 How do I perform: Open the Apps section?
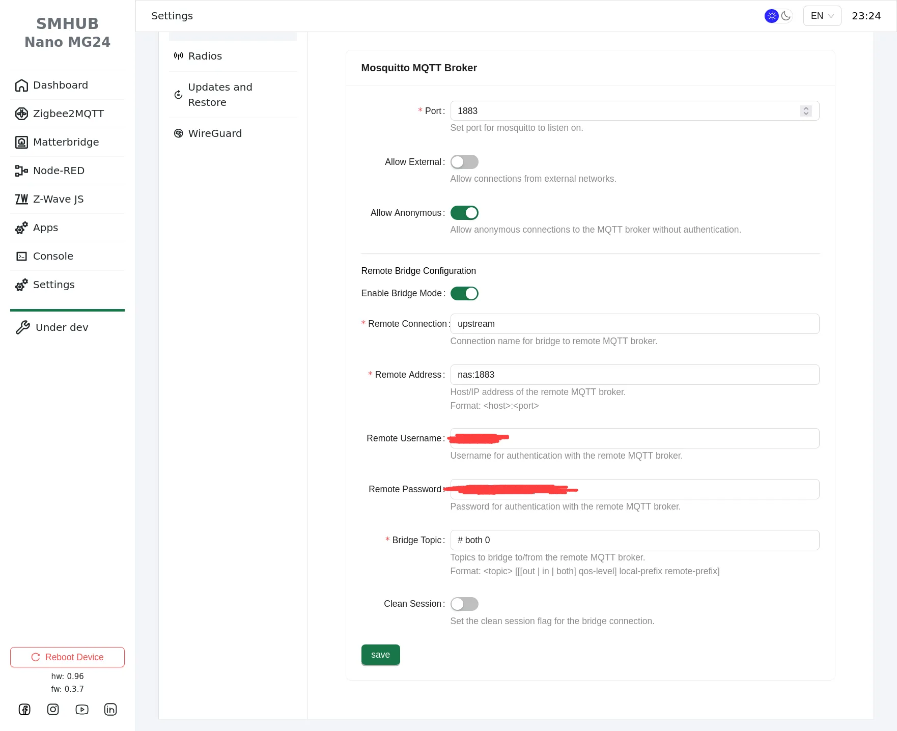coord(45,228)
